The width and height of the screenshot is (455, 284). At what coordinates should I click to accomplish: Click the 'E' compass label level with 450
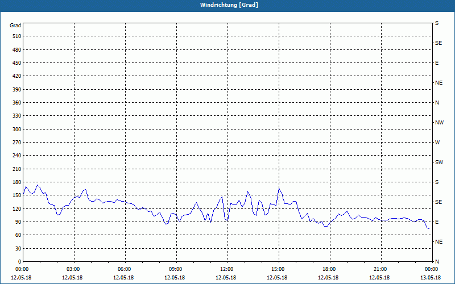(x=437, y=63)
